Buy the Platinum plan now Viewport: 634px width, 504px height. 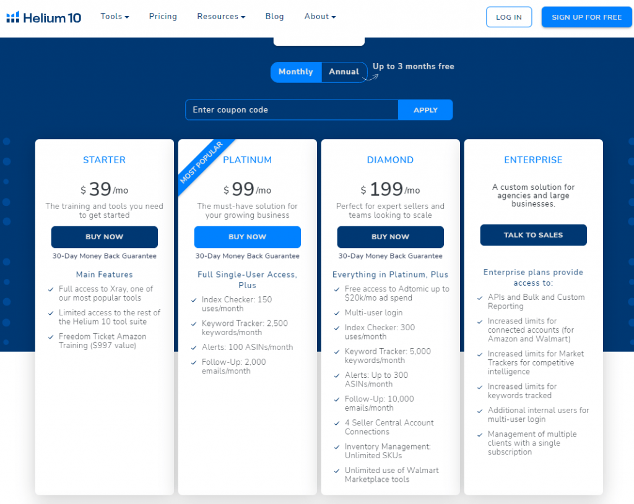pos(248,237)
